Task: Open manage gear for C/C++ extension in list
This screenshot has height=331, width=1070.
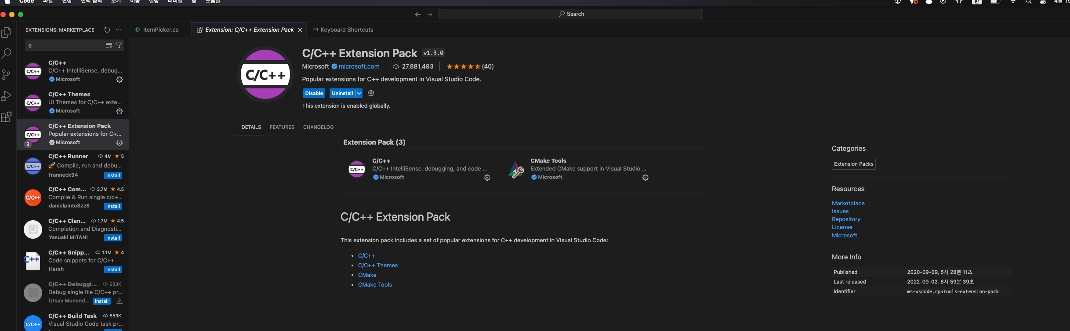Action: pos(120,80)
